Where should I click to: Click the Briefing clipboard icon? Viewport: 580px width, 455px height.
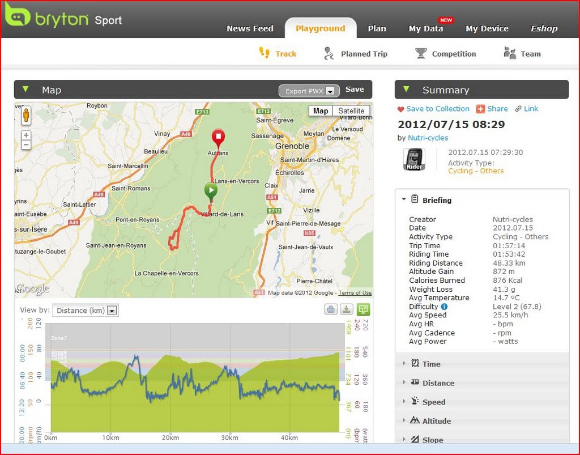click(x=415, y=199)
